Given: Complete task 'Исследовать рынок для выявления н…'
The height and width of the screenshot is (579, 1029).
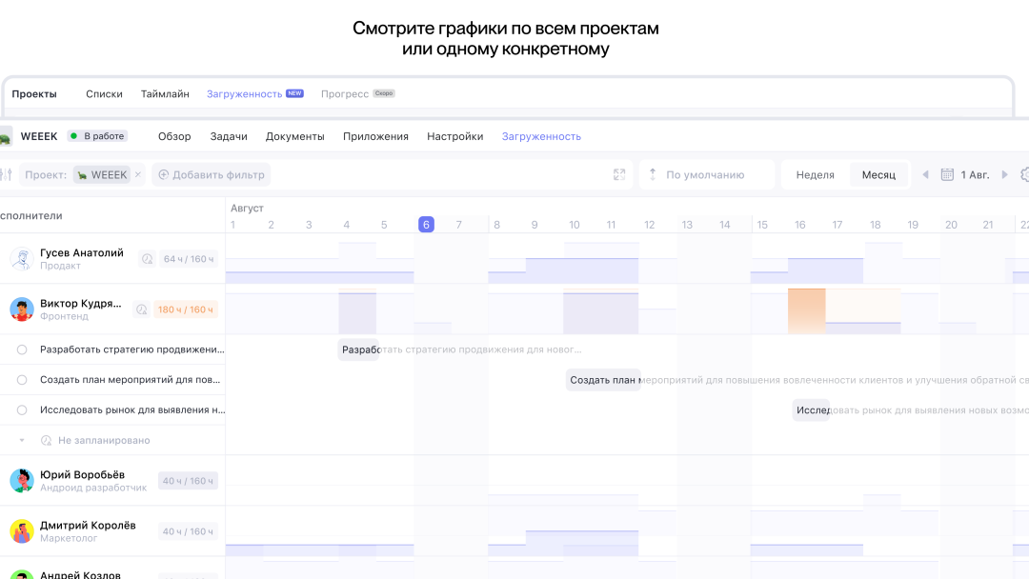Looking at the screenshot, I should point(22,410).
